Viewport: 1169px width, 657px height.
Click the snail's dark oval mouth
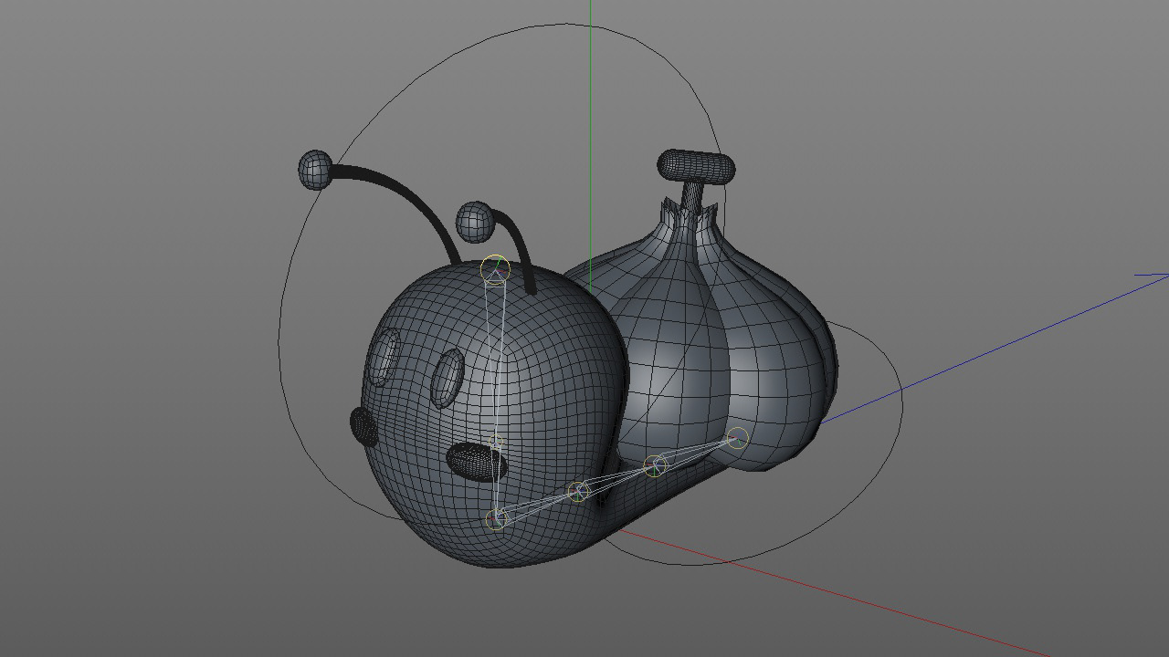click(x=476, y=462)
